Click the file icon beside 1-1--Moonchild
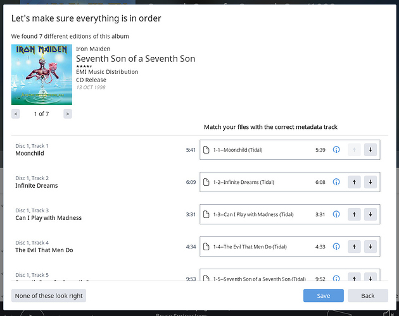Screen dimensions: 399x316 (206, 150)
